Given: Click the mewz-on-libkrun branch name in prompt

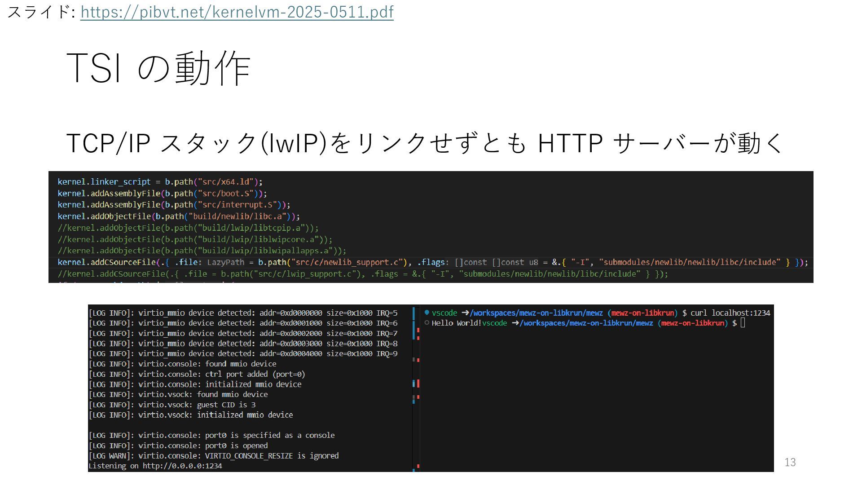Looking at the screenshot, I should (643, 313).
